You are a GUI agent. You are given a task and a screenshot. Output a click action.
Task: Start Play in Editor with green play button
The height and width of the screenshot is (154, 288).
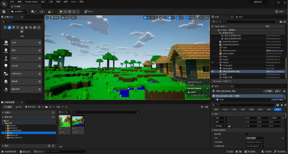(61, 11)
